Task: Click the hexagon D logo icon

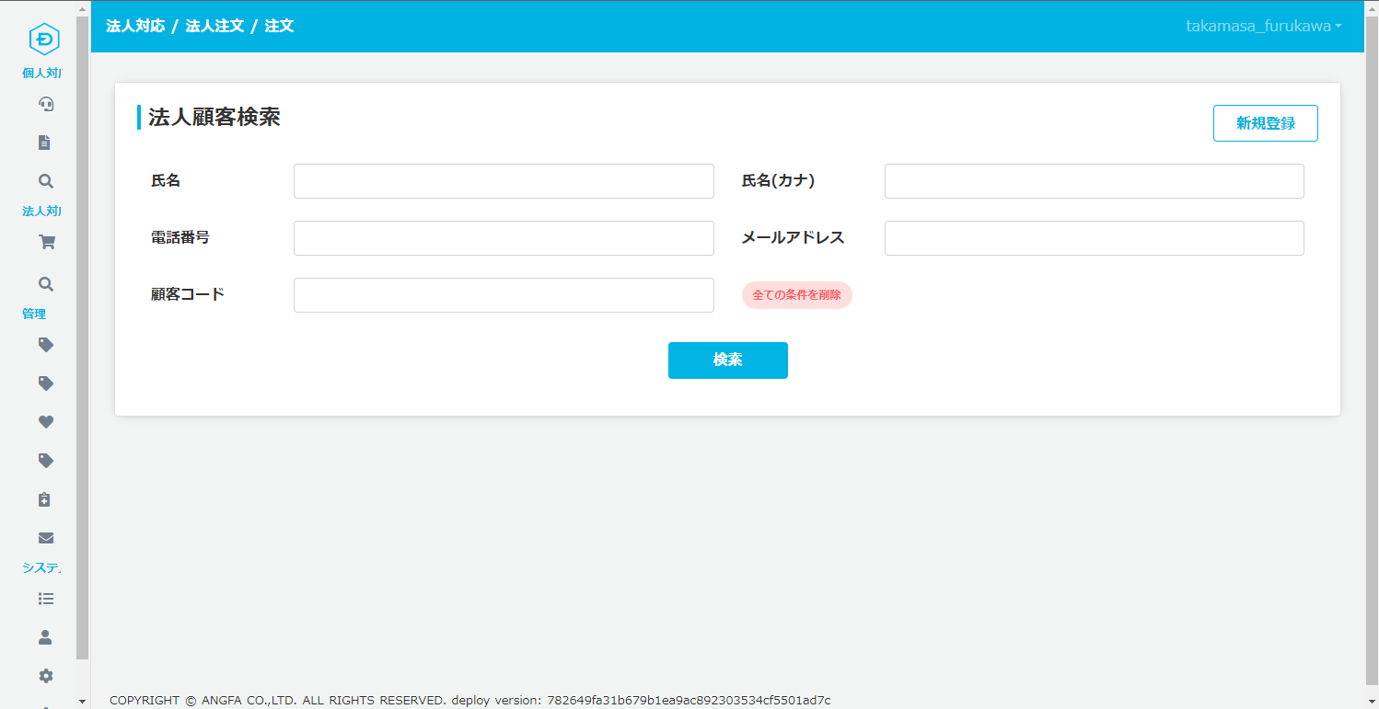Action: (44, 39)
